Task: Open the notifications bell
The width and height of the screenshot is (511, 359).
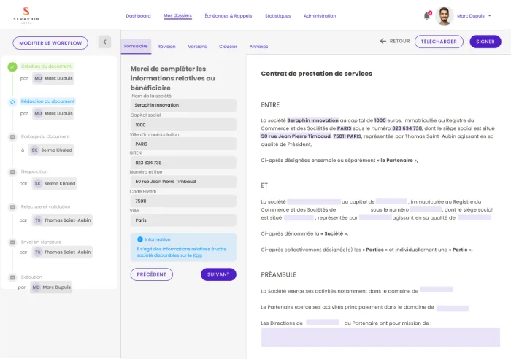Action: click(427, 15)
